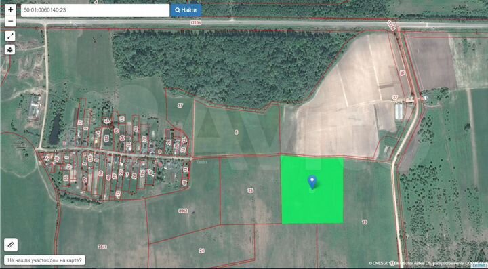Zoom in with the plus button
The width and height of the screenshot is (488, 269).
tap(10, 9)
